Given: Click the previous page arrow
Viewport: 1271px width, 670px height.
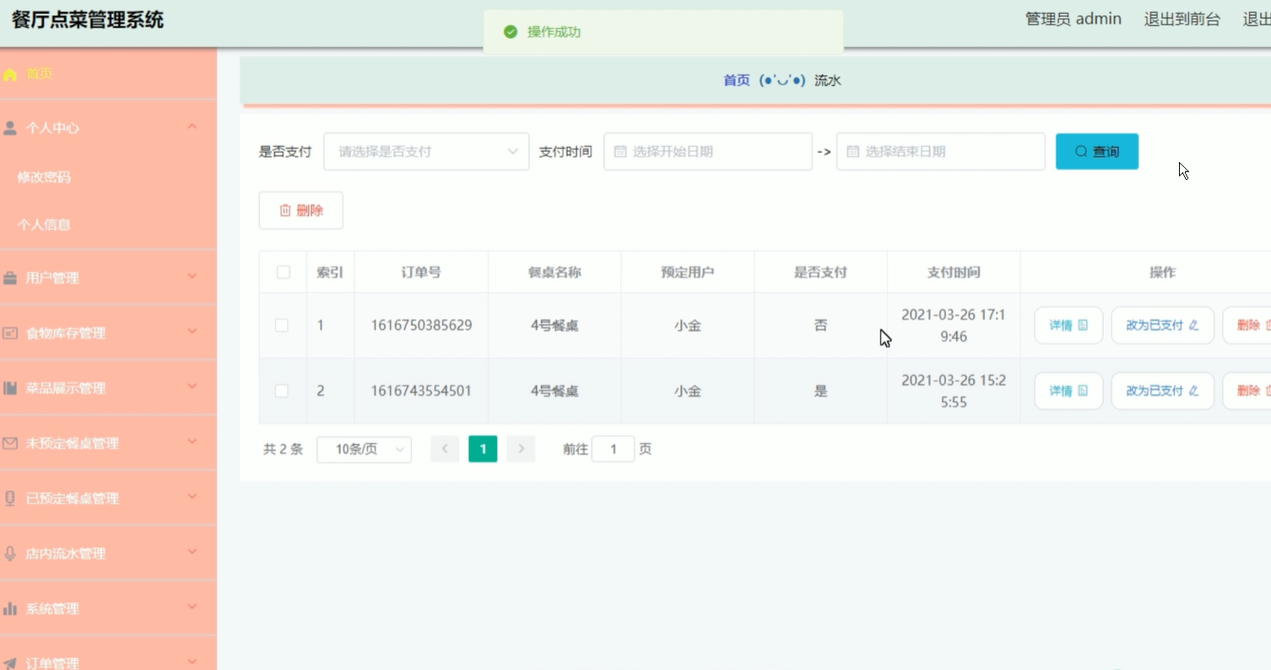Looking at the screenshot, I should pyautogui.click(x=445, y=449).
